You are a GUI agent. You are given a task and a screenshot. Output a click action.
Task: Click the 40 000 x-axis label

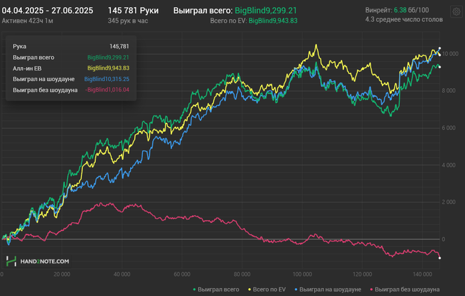122,274
